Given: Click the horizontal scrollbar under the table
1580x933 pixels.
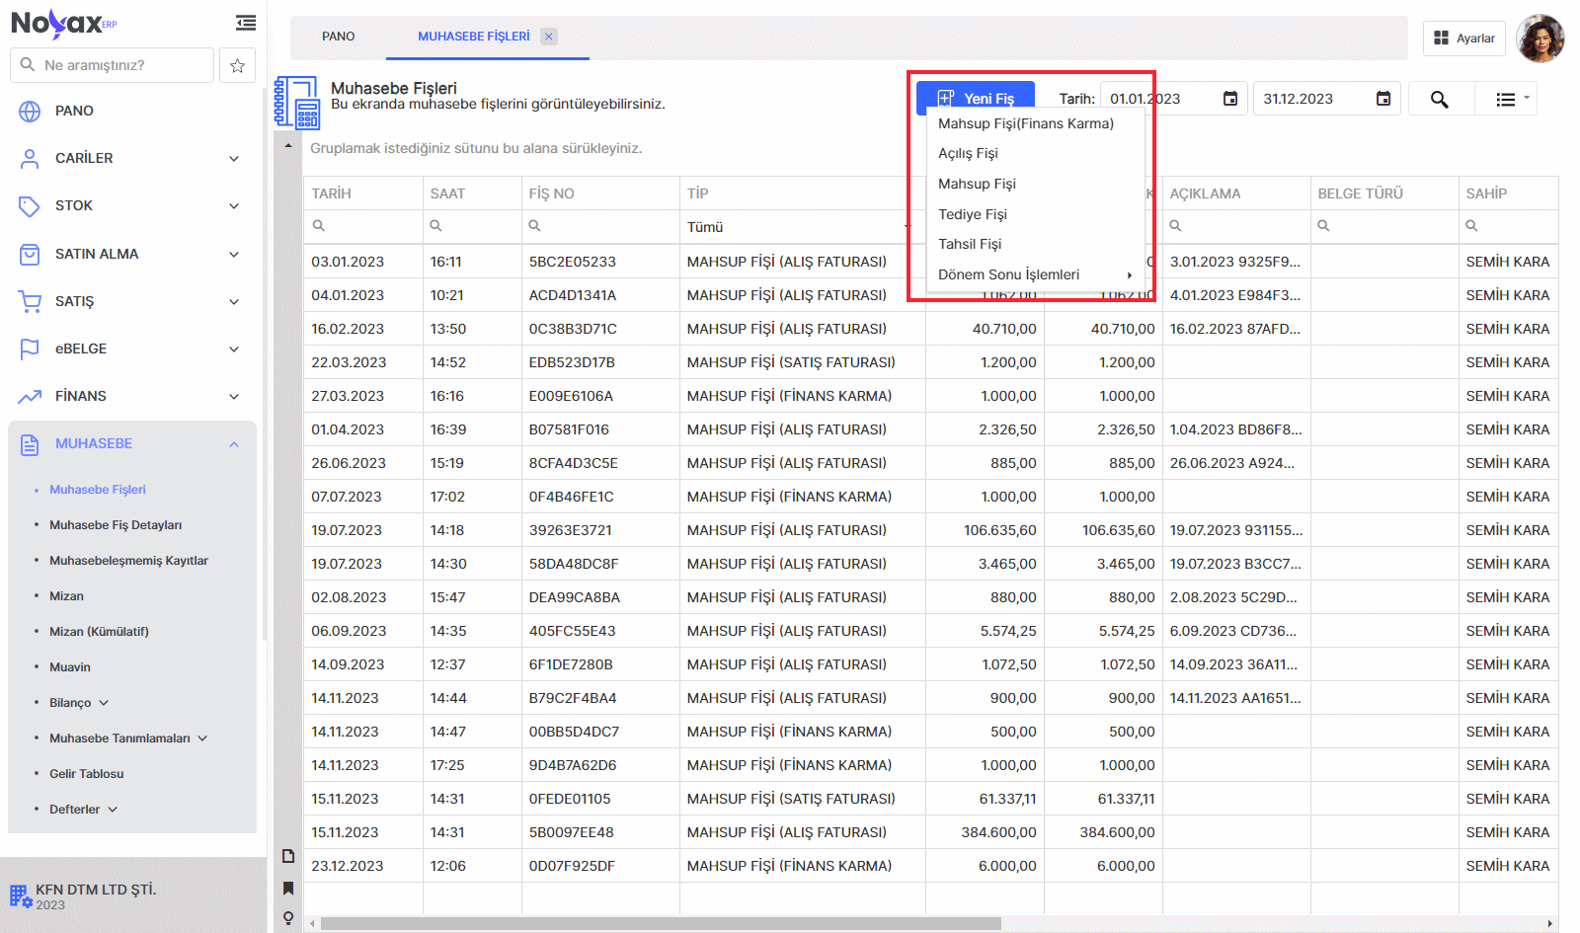Looking at the screenshot, I should click(661, 924).
